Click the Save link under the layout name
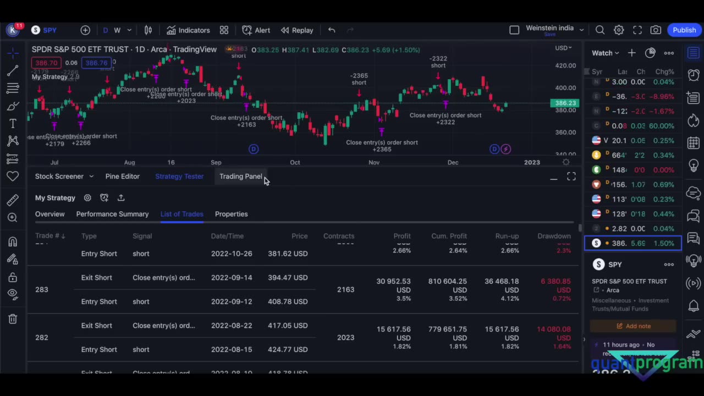 [549, 35]
